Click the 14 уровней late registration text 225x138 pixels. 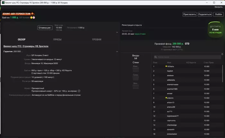pos(43,77)
